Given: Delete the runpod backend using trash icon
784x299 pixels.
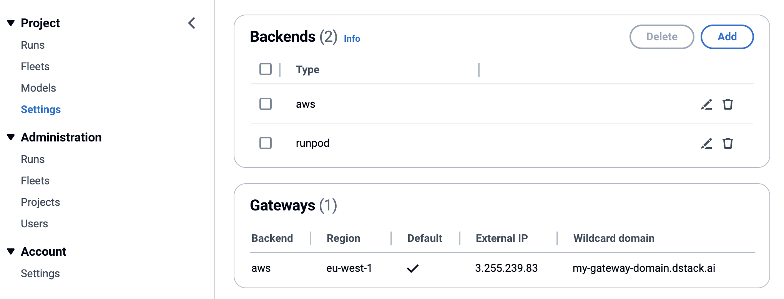Looking at the screenshot, I should tap(728, 143).
